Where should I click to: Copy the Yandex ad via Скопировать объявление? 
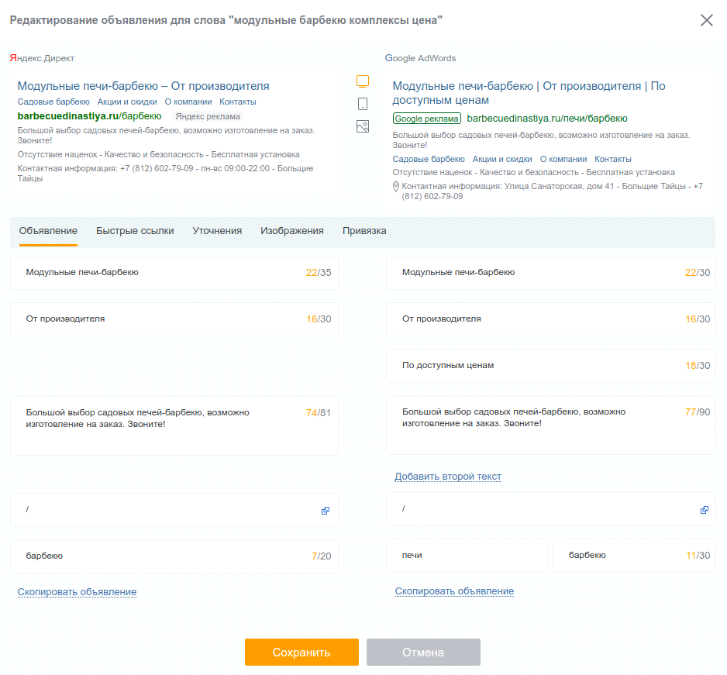tap(77, 592)
